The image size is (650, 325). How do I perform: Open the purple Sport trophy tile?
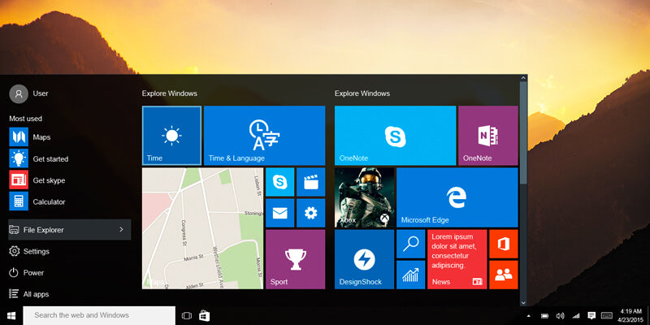pos(295,259)
